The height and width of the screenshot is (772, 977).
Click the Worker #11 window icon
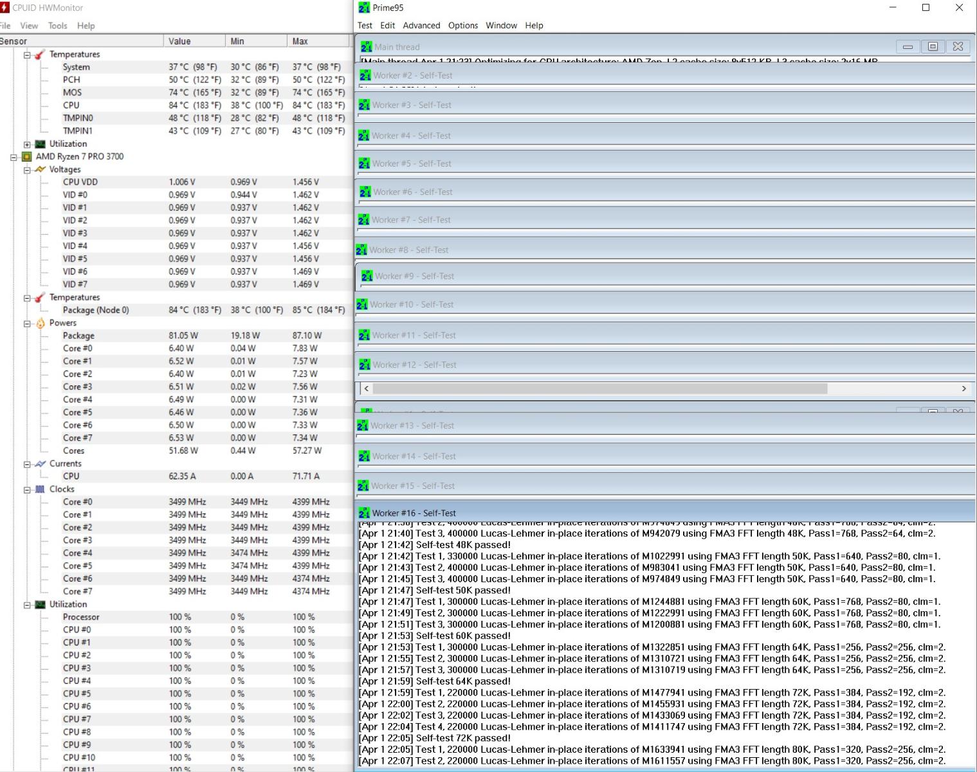coord(364,335)
